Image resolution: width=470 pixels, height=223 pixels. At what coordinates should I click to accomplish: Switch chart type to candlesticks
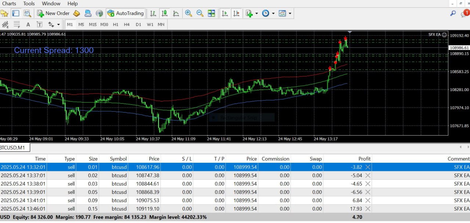coord(164,13)
